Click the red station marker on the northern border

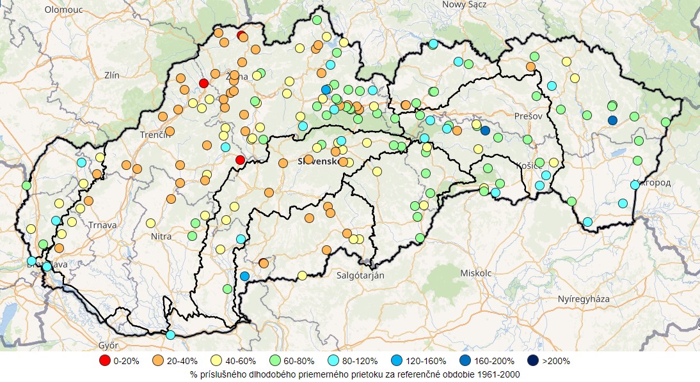point(241,35)
